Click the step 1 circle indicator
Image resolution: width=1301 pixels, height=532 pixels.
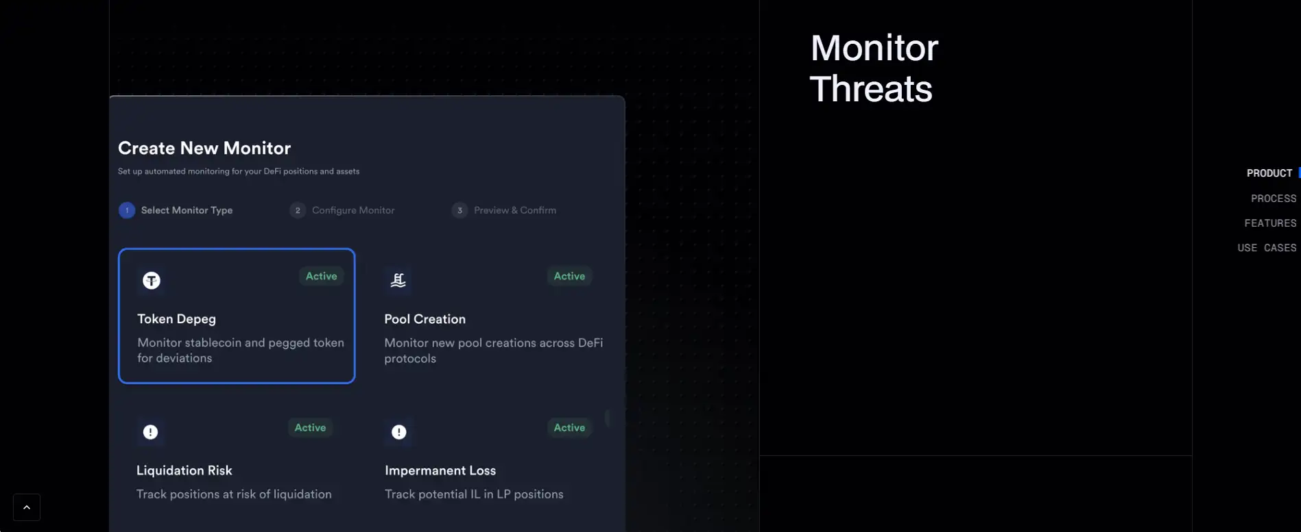[127, 210]
